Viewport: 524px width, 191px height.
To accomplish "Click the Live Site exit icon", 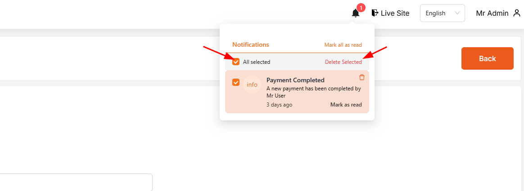I will tap(375, 13).
